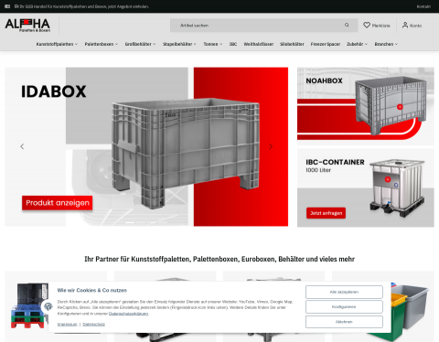Click the Konfigurieren cookie button
Screen dimensions: 439x342
[344, 307]
